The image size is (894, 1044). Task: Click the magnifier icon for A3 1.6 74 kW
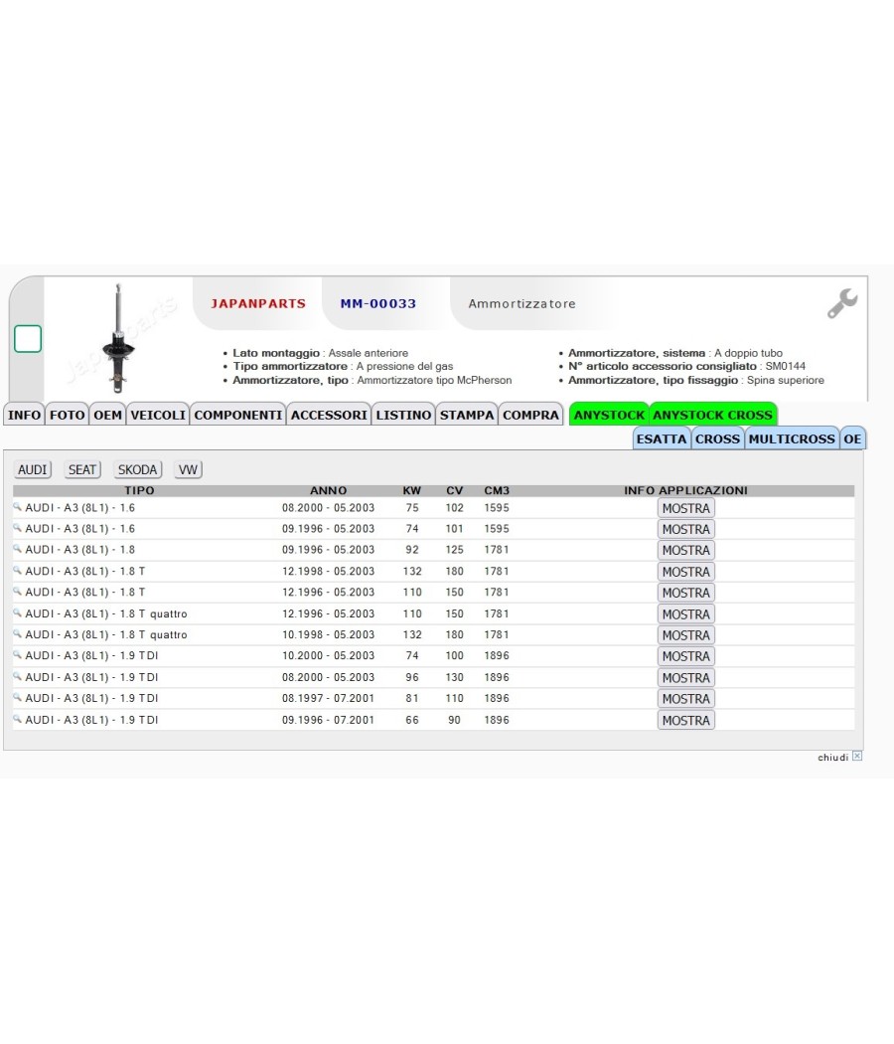(x=17, y=528)
